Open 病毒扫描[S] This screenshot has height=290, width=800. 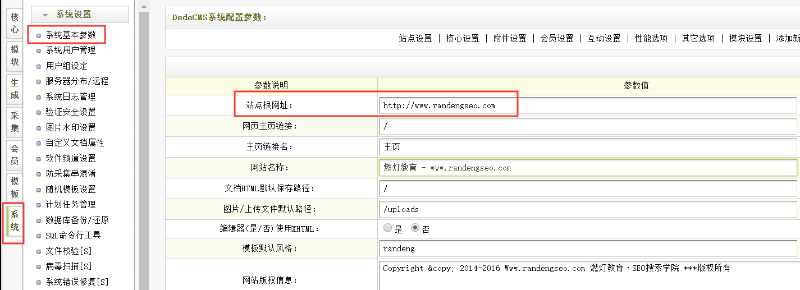tap(68, 266)
